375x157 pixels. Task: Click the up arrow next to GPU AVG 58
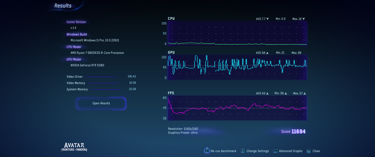[x=267, y=53]
